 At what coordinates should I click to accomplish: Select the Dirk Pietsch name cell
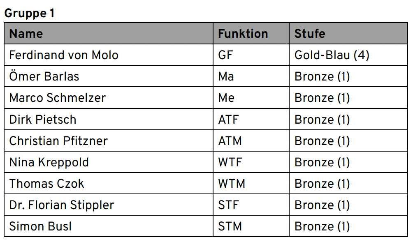43,120
